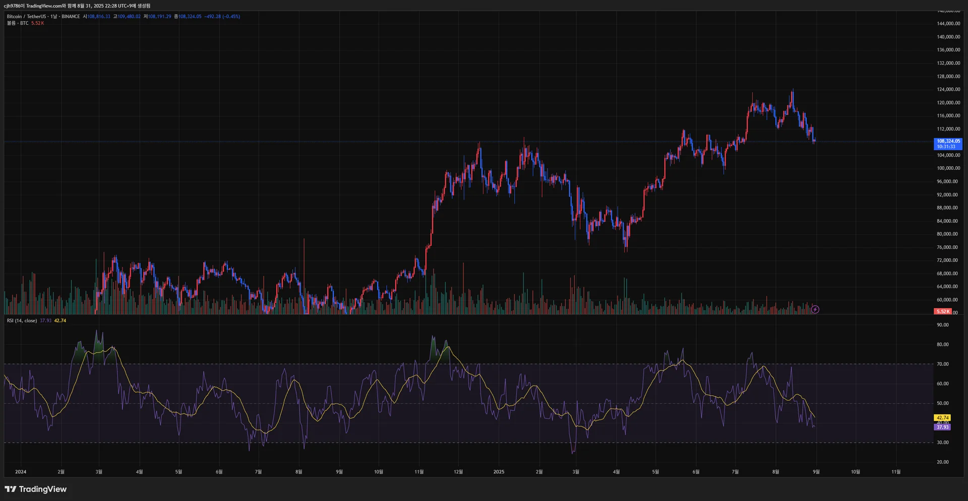
Task: Click the Bitcoin / TetherUS symbol title
Action: point(26,17)
